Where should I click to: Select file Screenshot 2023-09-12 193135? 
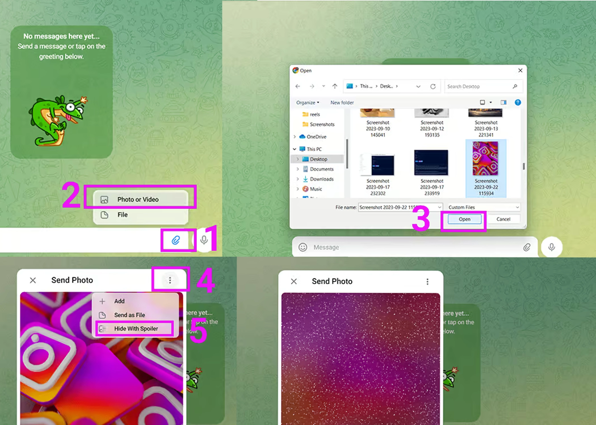click(432, 123)
